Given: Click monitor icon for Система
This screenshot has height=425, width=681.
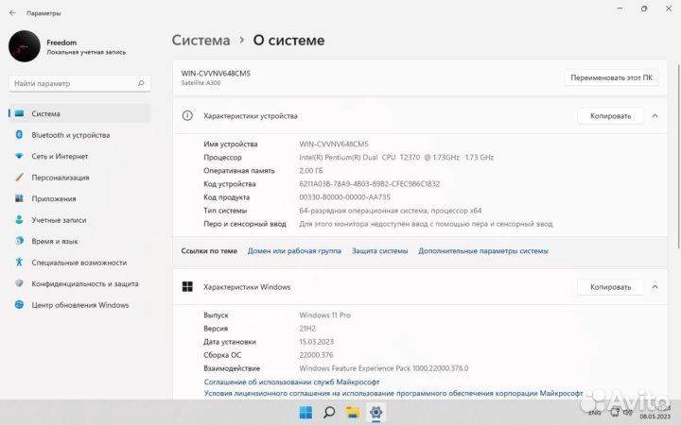Looking at the screenshot, I should point(19,113).
